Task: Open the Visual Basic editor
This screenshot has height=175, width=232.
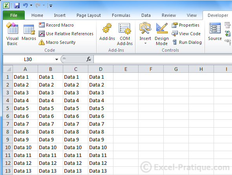Action: 12,34
